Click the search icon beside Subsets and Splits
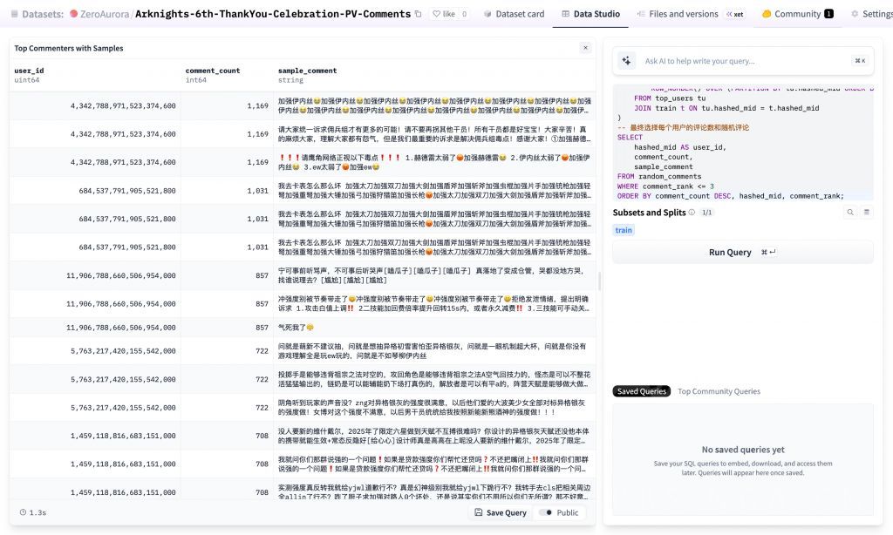This screenshot has width=893, height=535. click(x=852, y=213)
